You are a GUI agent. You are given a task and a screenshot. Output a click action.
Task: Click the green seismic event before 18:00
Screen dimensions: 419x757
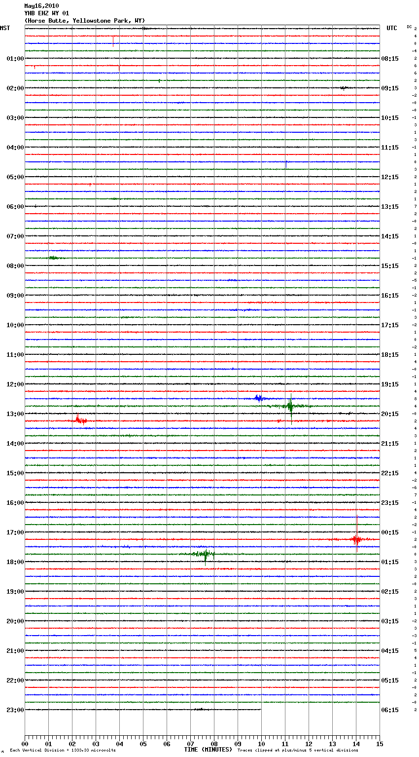tap(205, 554)
